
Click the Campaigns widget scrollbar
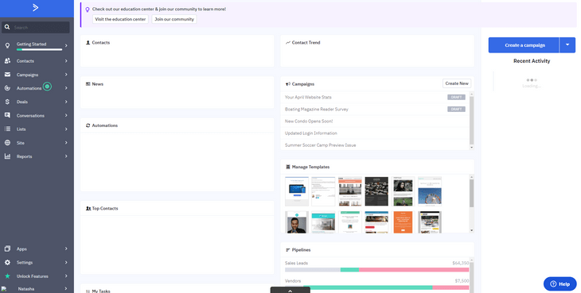tap(471, 121)
